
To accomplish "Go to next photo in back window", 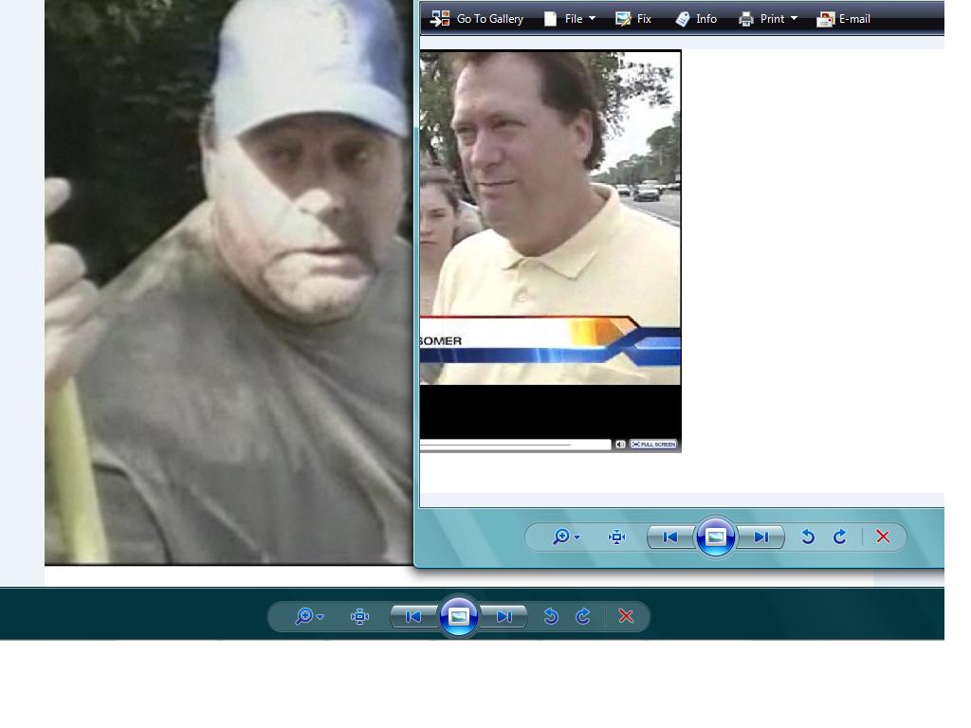I will [x=504, y=617].
